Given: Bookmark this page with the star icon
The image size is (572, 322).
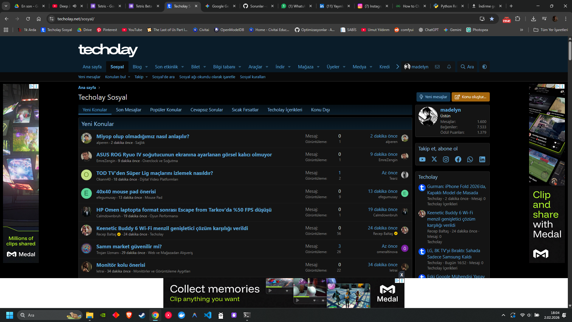Looking at the screenshot, I should coord(492,19).
